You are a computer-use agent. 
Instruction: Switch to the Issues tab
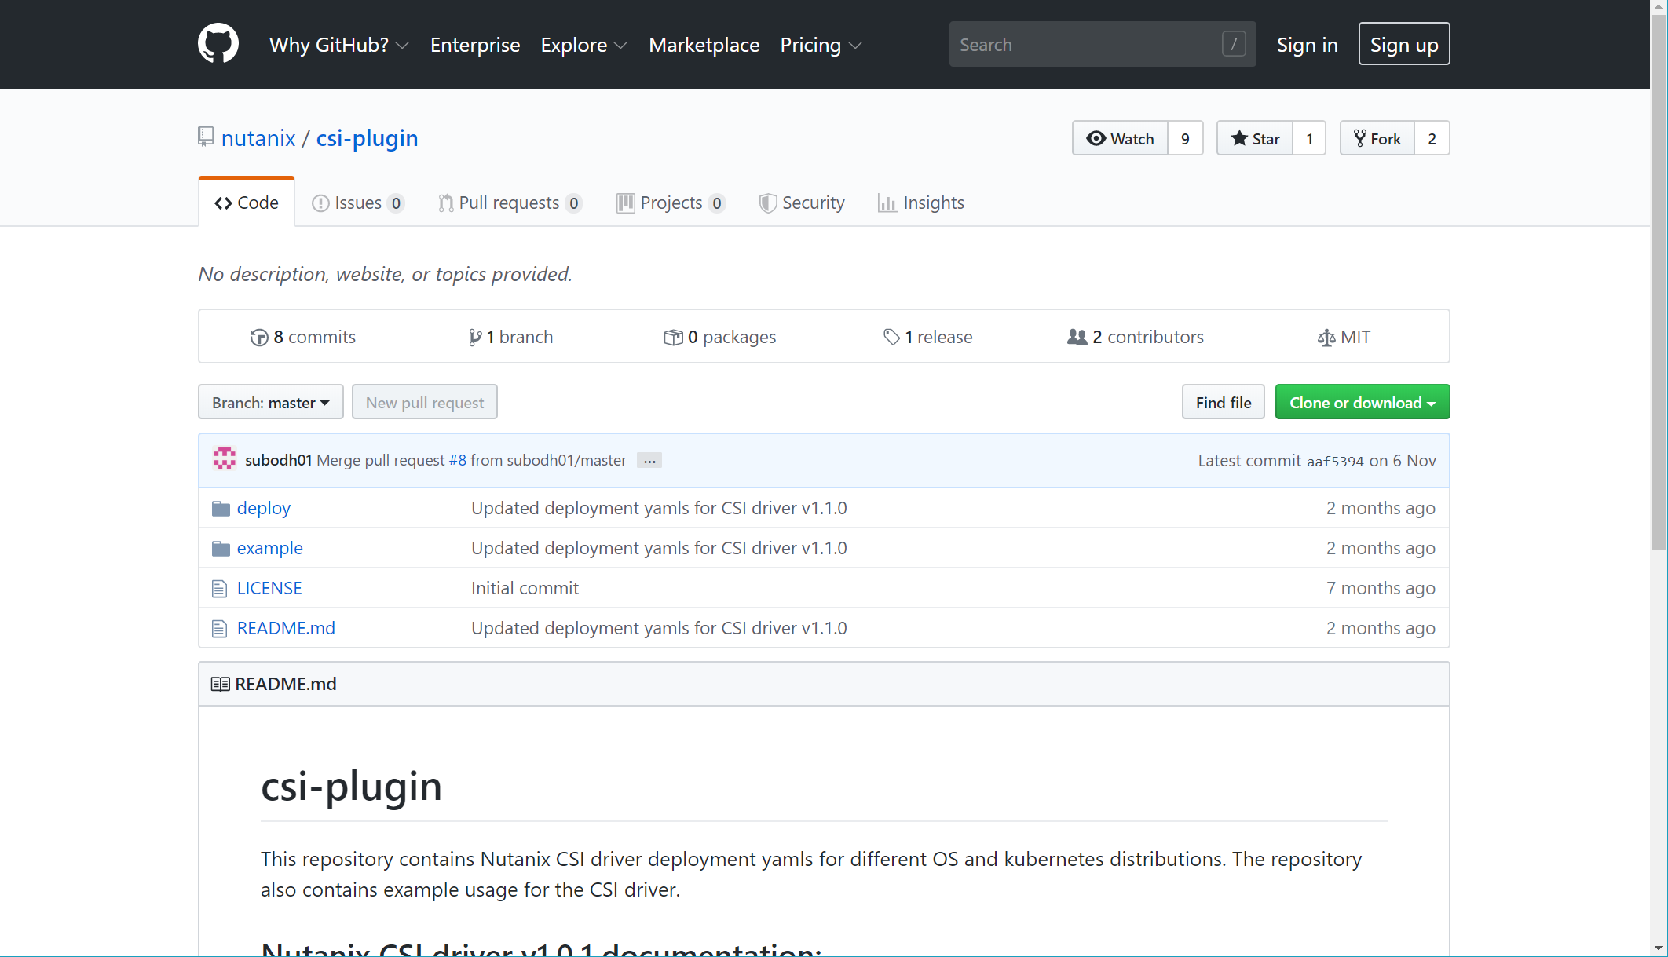358,203
